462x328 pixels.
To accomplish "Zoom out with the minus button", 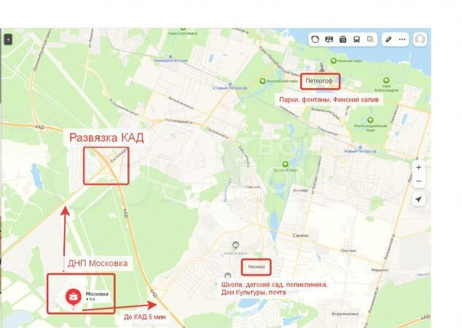I will tap(419, 181).
